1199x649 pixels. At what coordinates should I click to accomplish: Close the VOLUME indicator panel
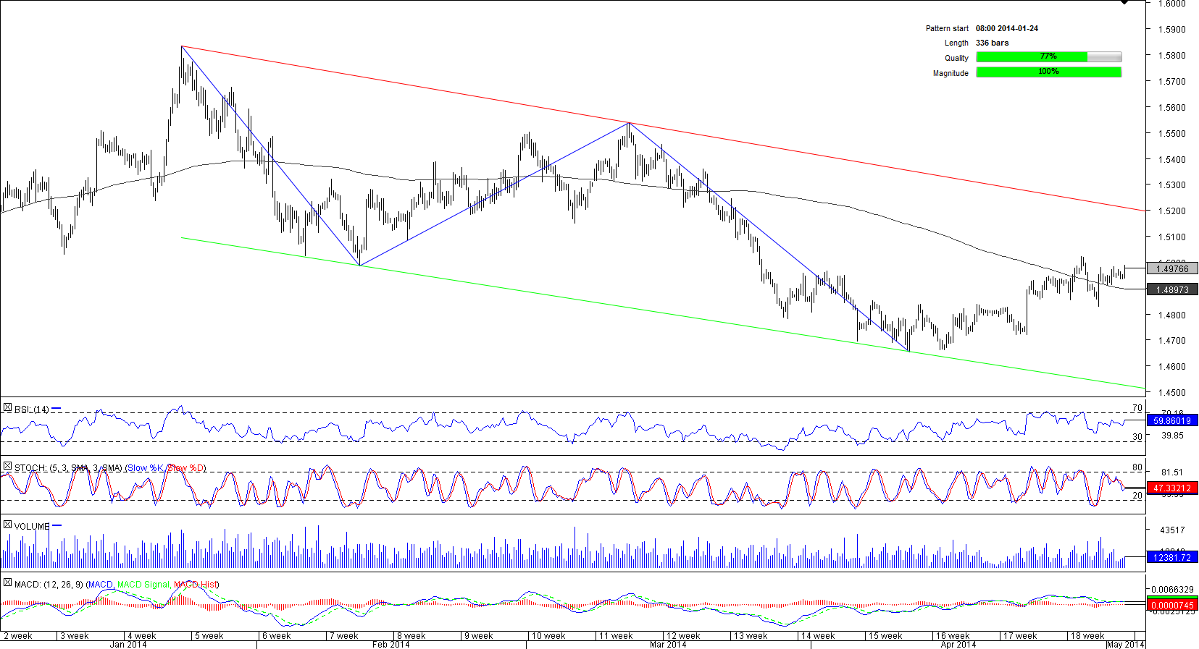7,525
